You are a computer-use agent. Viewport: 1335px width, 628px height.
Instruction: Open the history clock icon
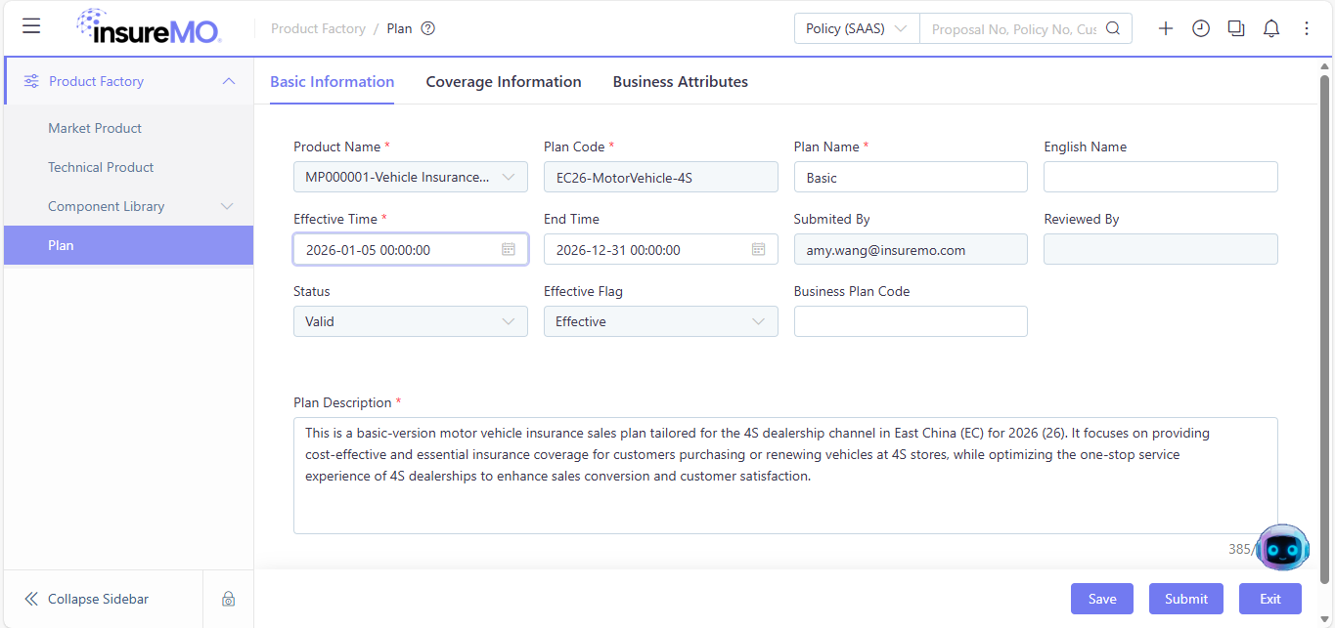(1201, 28)
